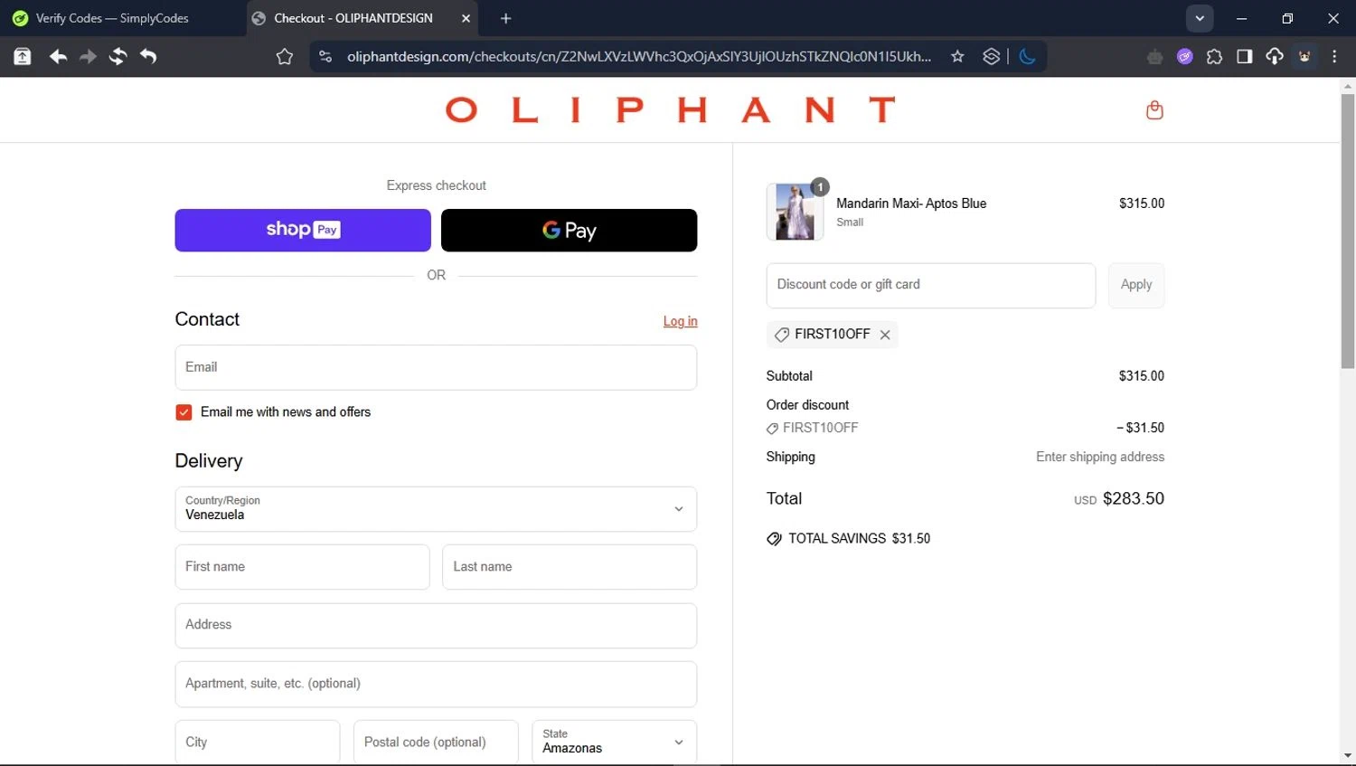Open the purple circular extension icon
Screen dimensions: 1356x766
(1184, 57)
